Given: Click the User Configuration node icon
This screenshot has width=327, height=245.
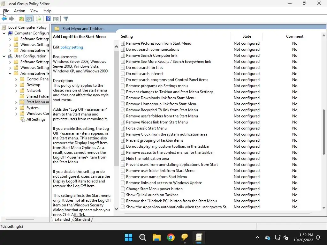Looking at the screenshot, I should [10, 56].
